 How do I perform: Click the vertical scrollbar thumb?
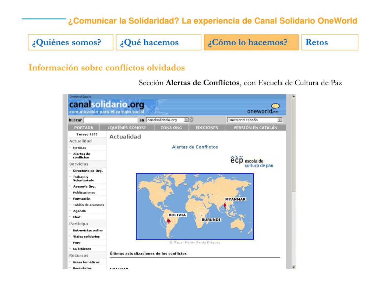[293, 145]
